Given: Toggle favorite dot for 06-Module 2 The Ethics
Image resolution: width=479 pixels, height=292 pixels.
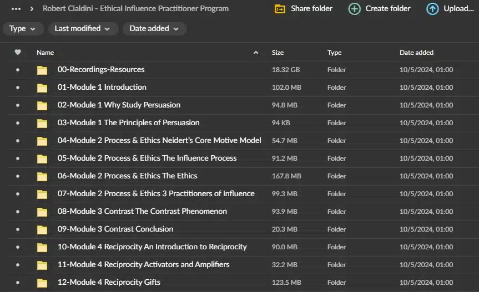Looking at the screenshot, I should click(18, 176).
